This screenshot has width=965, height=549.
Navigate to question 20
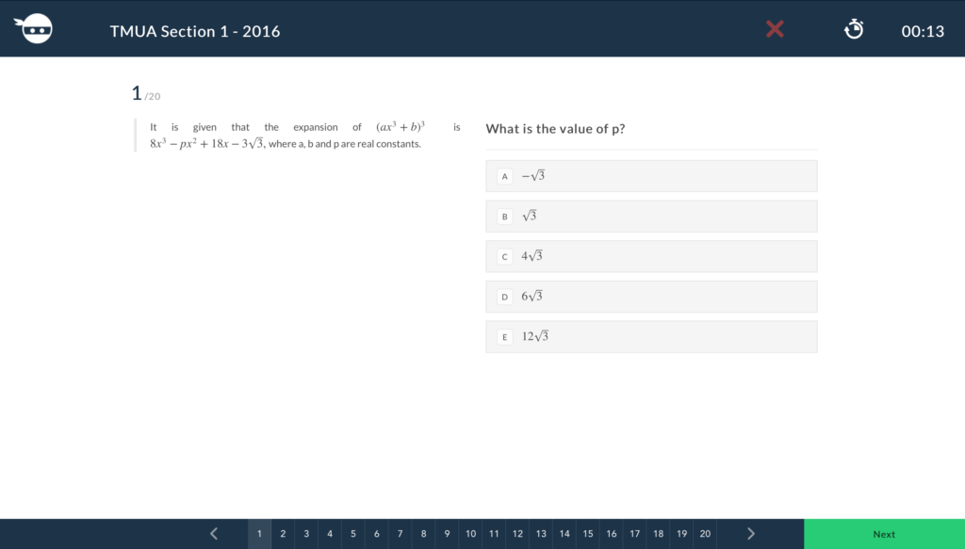point(705,534)
